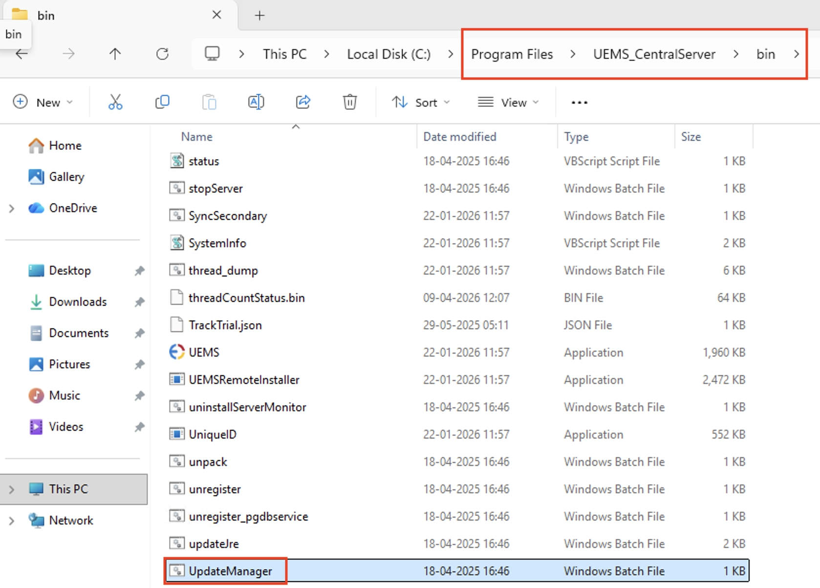Open the View dropdown

click(x=508, y=103)
